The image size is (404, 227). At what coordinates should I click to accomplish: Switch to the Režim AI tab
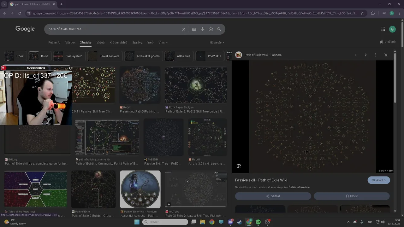click(54, 42)
